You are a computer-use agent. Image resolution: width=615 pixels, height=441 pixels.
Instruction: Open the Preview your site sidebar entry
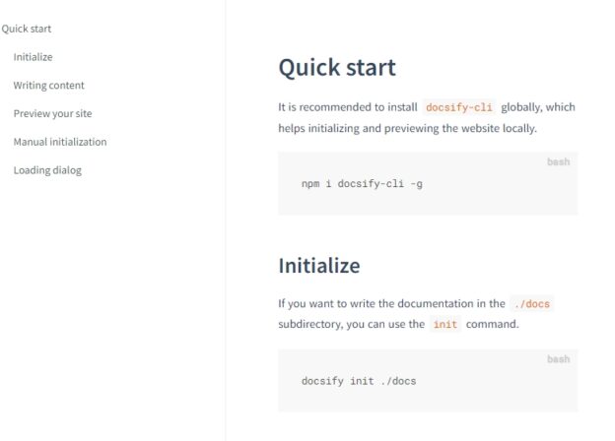52,113
